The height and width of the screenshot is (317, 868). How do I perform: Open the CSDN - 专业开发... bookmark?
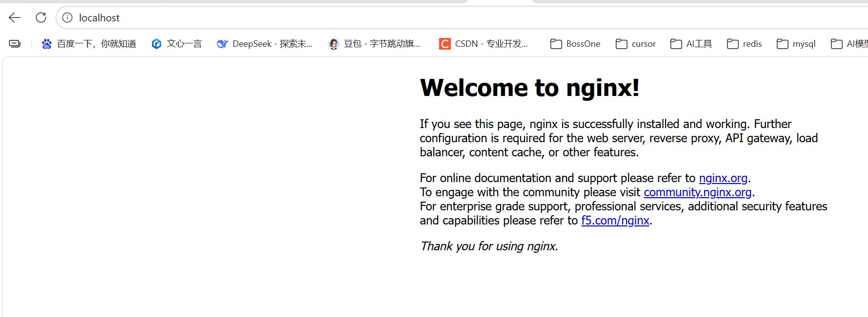pyautogui.click(x=491, y=44)
